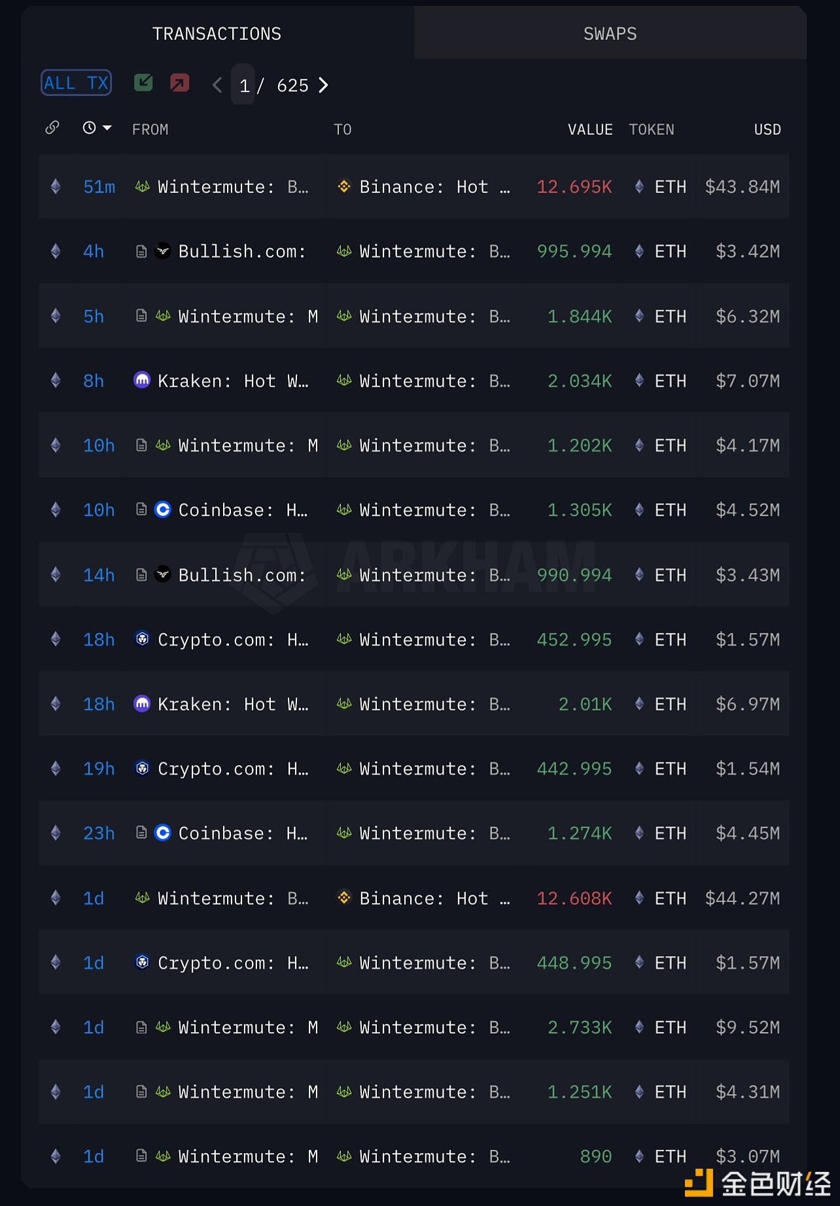The height and width of the screenshot is (1206, 840).
Task: Toggle the red outflow filter icon
Action: (179, 82)
